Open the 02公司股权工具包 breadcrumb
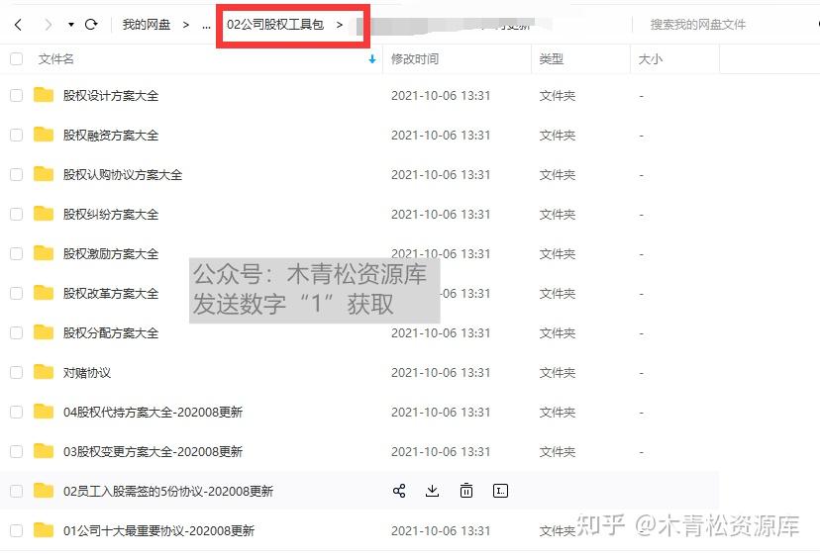This screenshot has height=558, width=820. [x=275, y=25]
